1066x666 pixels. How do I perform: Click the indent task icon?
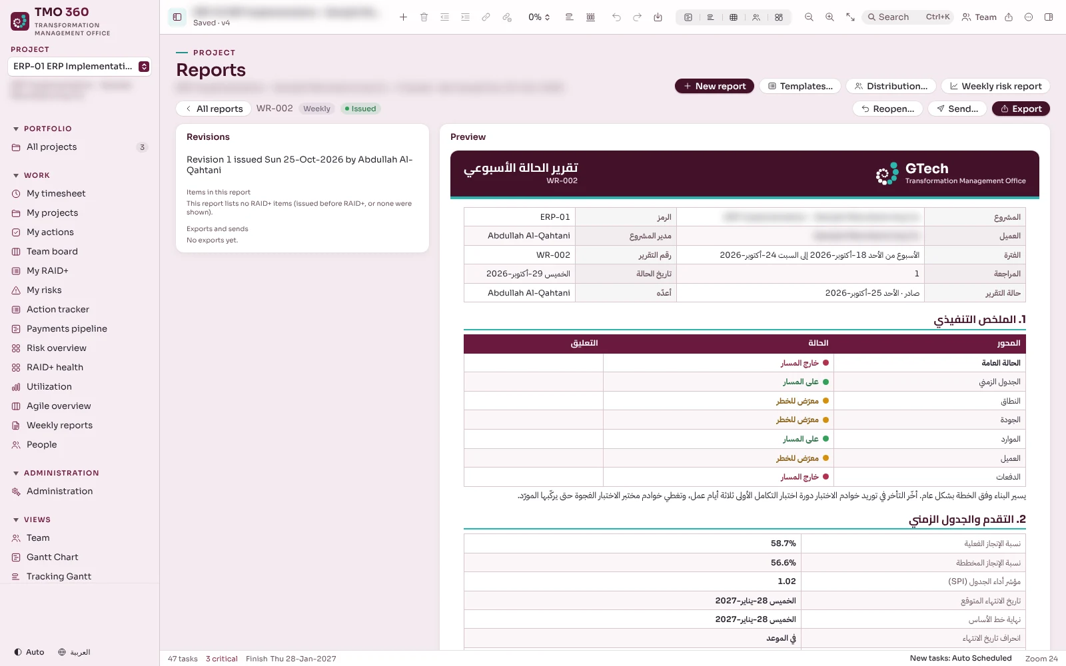[x=465, y=17]
